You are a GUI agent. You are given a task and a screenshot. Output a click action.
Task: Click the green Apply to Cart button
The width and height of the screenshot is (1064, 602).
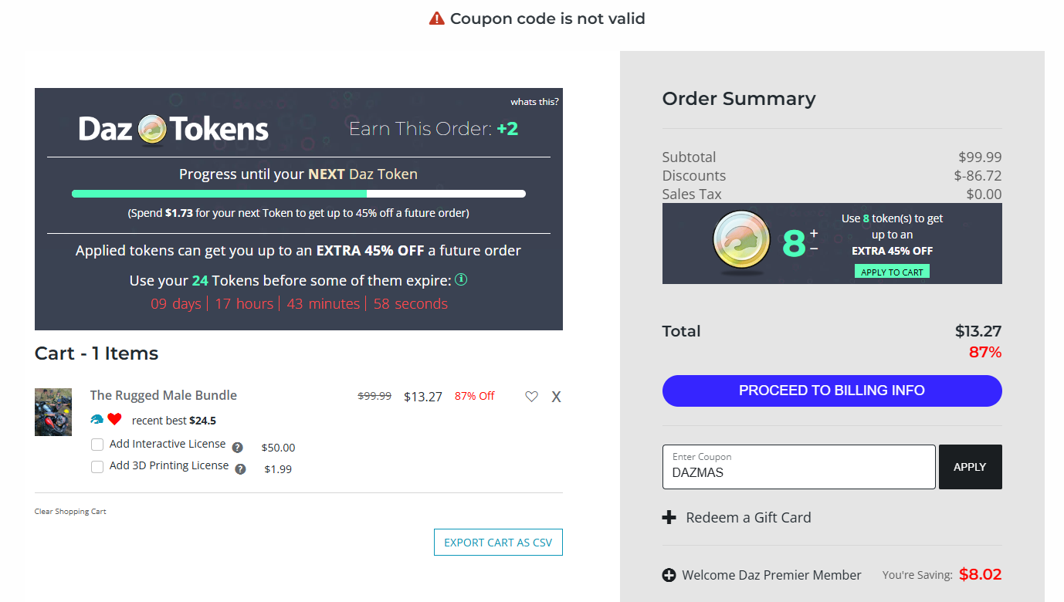point(892,272)
